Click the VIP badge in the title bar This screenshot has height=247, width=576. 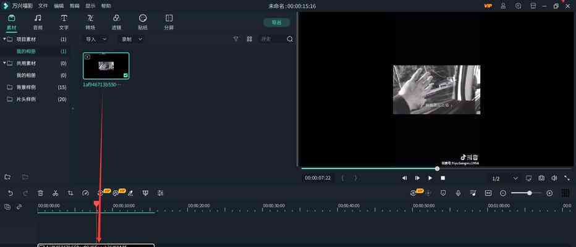(x=488, y=6)
